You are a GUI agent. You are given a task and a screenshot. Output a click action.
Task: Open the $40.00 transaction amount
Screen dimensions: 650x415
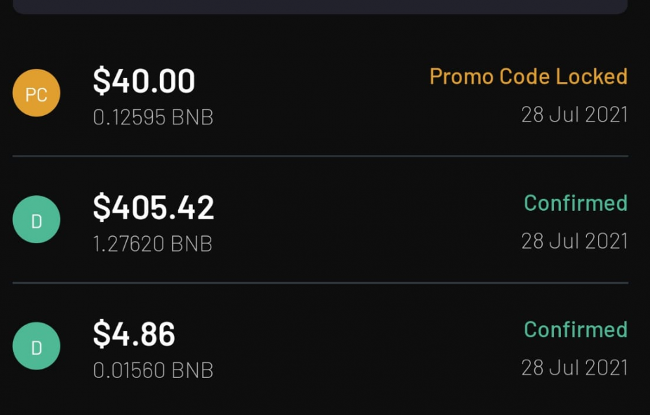point(144,81)
